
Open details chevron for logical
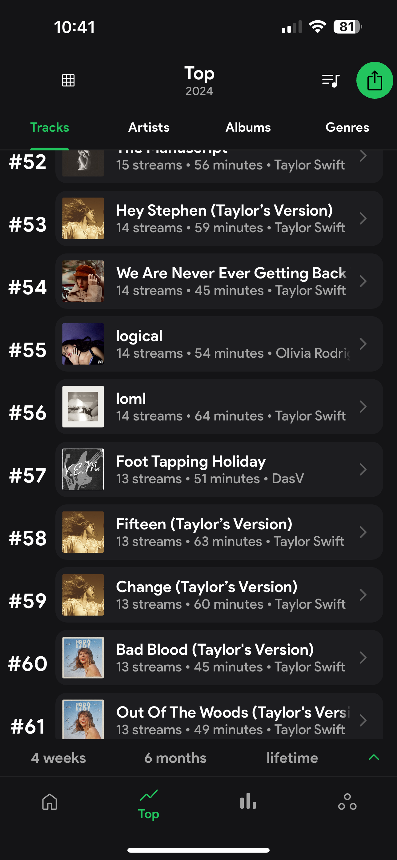point(363,344)
